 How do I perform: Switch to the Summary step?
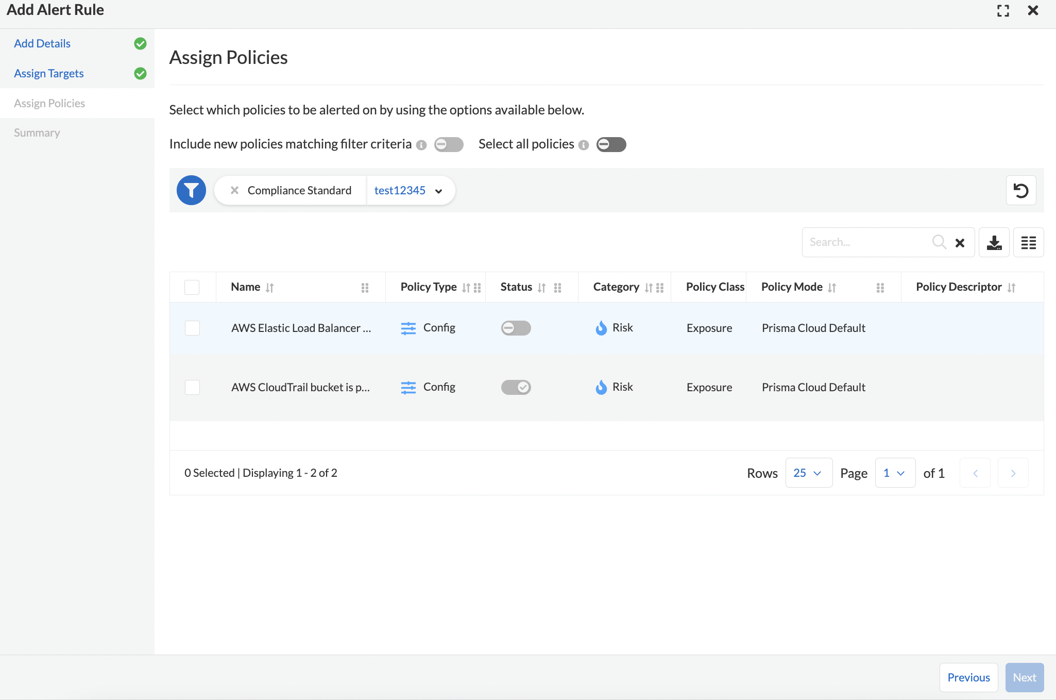(37, 132)
